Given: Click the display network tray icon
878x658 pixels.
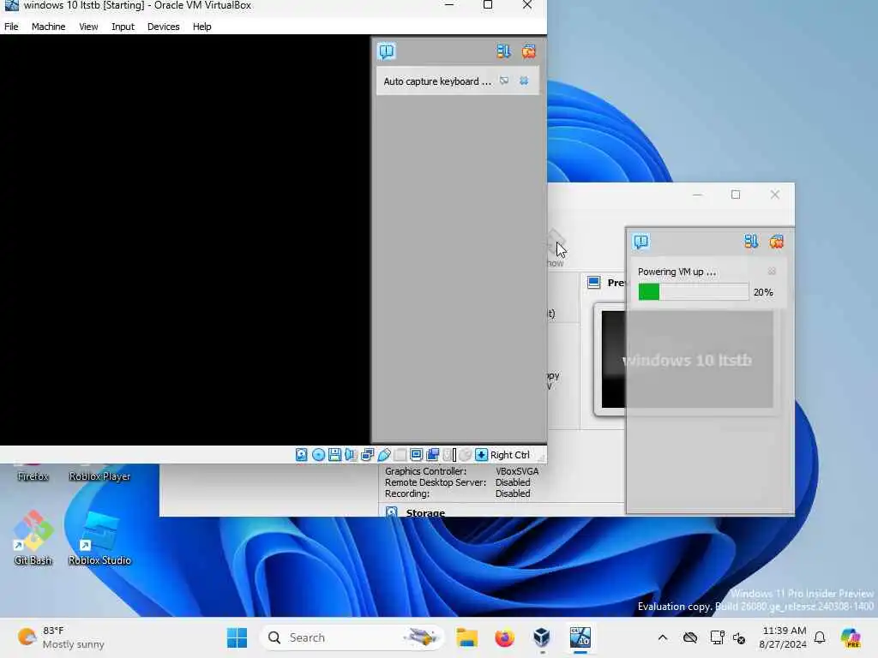Looking at the screenshot, I should coord(716,637).
